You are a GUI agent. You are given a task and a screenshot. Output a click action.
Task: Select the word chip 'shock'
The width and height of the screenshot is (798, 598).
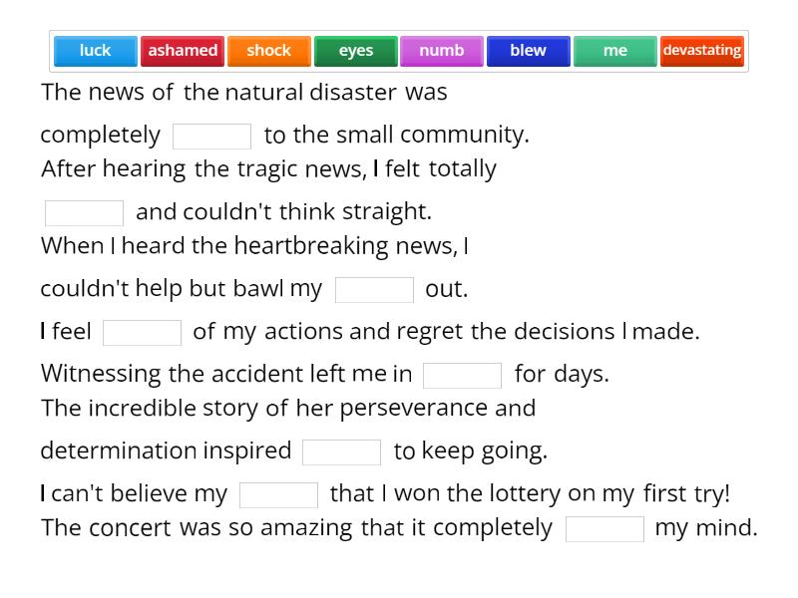[268, 51]
